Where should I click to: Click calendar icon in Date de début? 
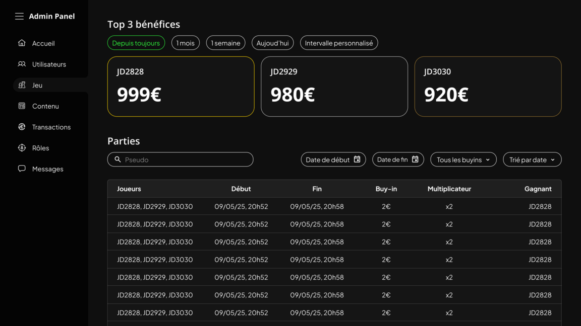(357, 159)
